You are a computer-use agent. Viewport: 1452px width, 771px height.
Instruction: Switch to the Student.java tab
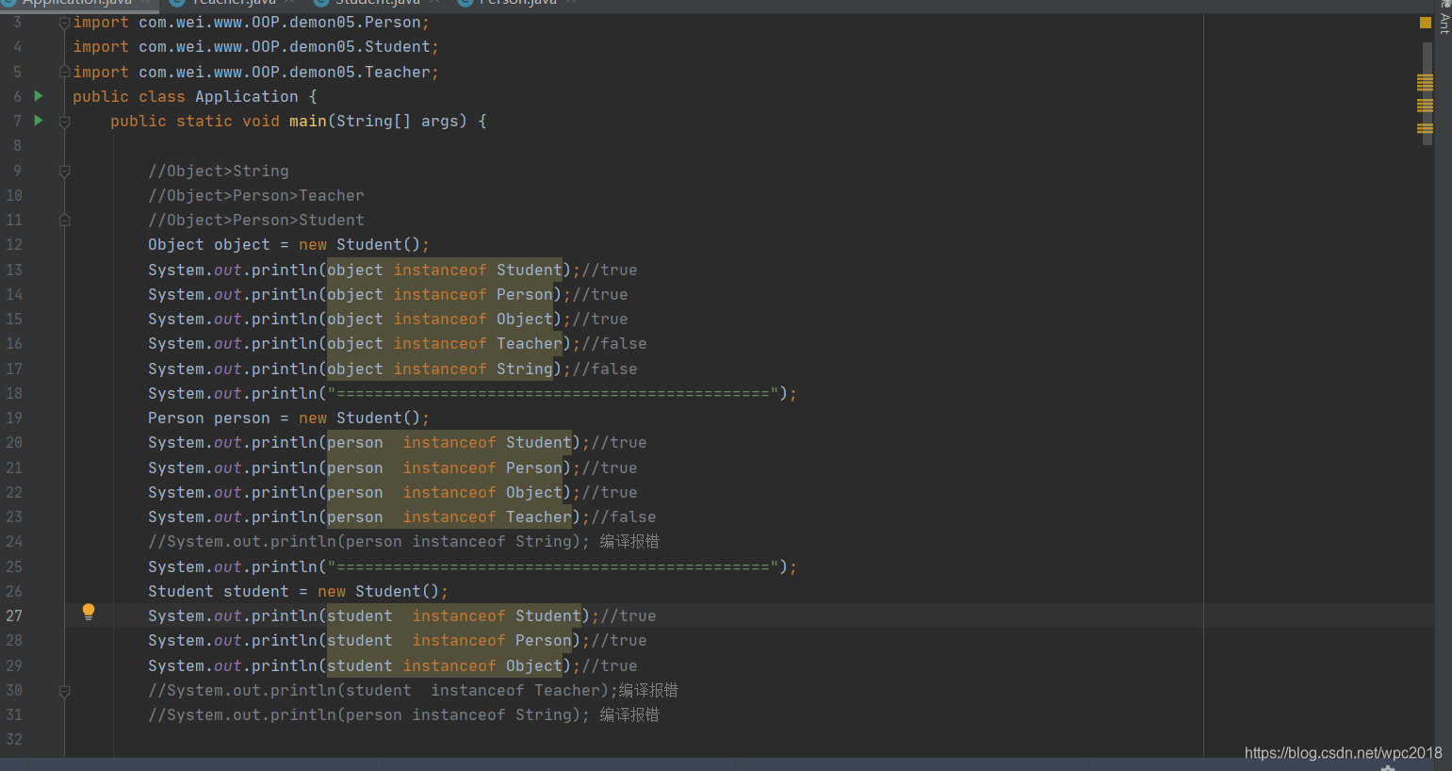coord(377,3)
